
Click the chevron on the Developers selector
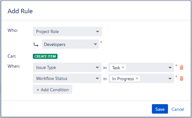click(95, 44)
